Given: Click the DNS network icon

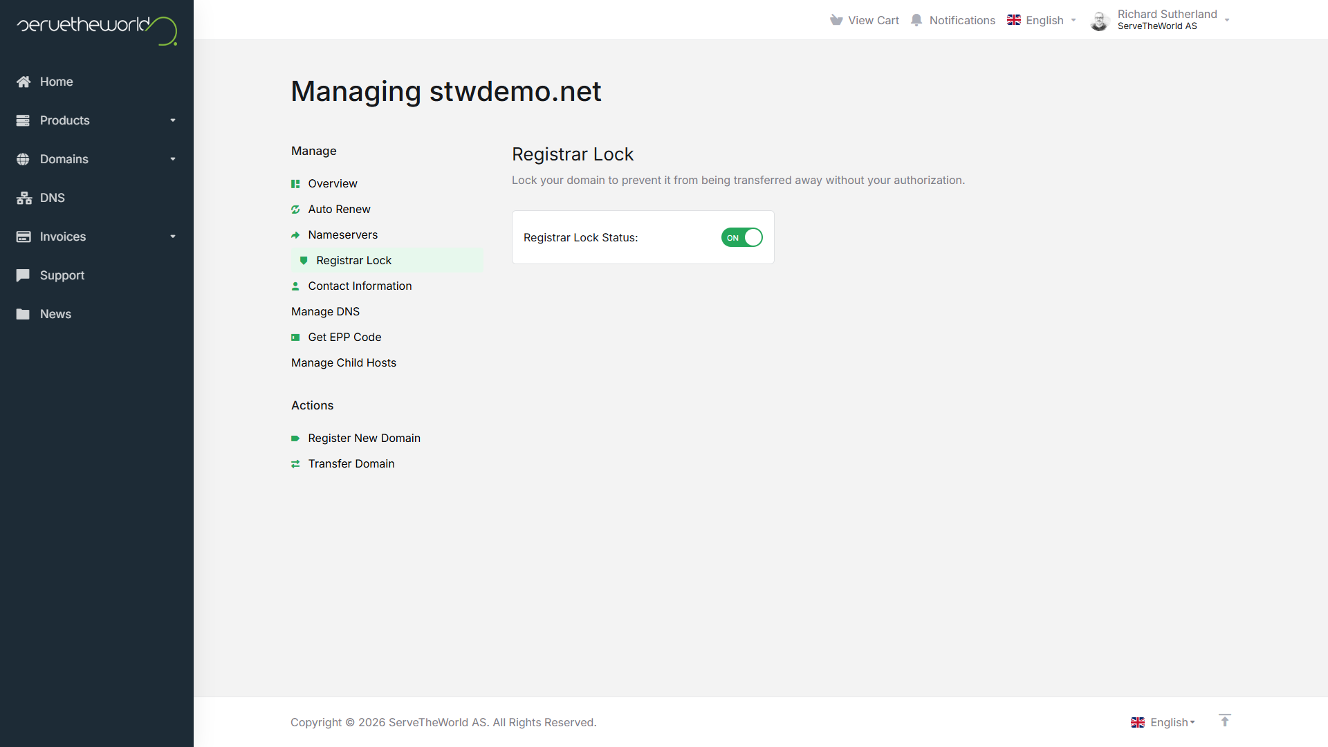Looking at the screenshot, I should tap(24, 198).
